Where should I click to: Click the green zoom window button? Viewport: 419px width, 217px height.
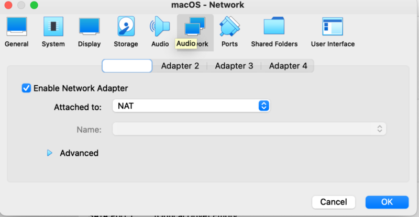(x=34, y=5)
